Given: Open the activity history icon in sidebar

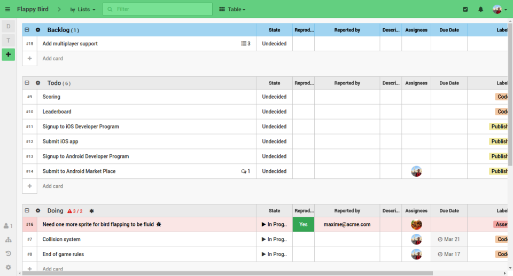Looking at the screenshot, I should [8, 254].
